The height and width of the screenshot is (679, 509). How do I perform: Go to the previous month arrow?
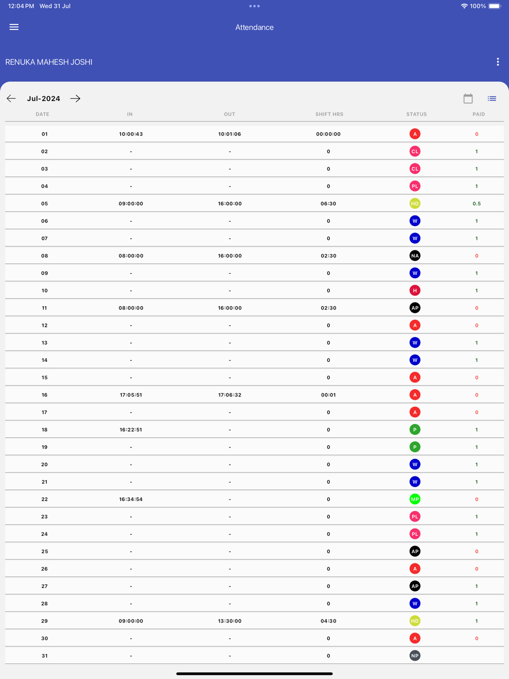click(x=11, y=98)
